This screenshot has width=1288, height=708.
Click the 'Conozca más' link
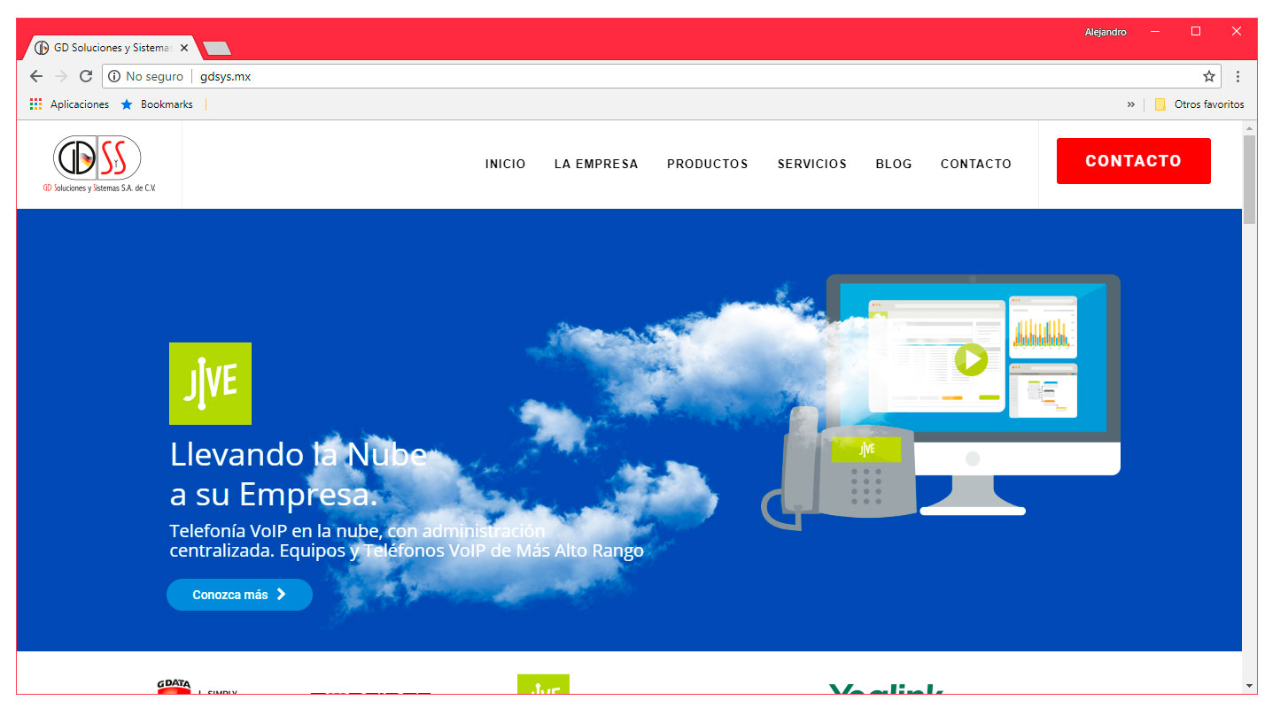coord(239,594)
